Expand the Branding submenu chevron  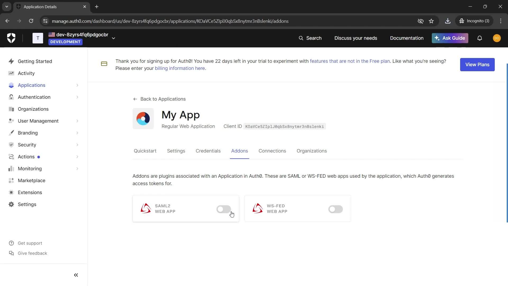pyautogui.click(x=77, y=133)
